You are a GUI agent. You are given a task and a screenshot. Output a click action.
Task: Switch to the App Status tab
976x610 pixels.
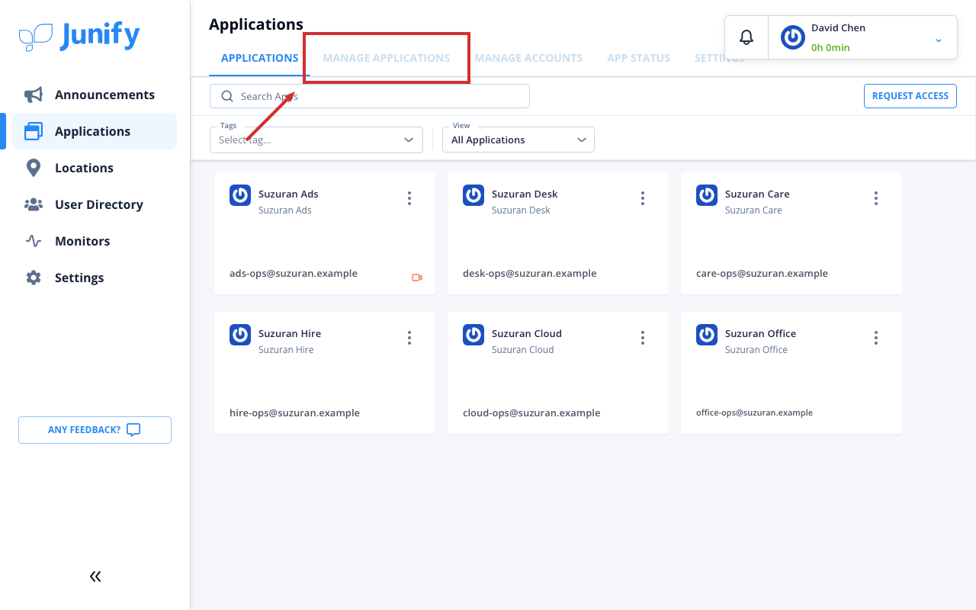639,58
